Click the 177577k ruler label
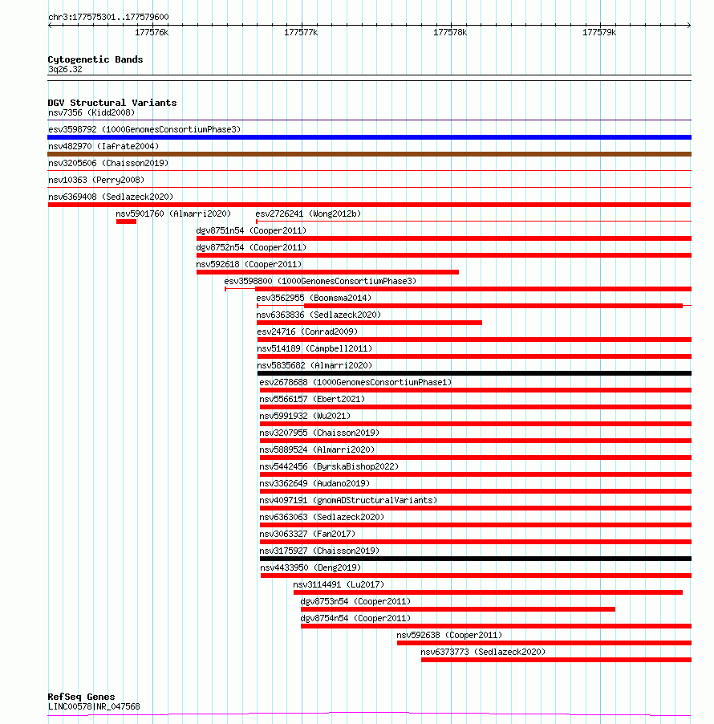Screen dimensions: 714x724 tap(301, 32)
